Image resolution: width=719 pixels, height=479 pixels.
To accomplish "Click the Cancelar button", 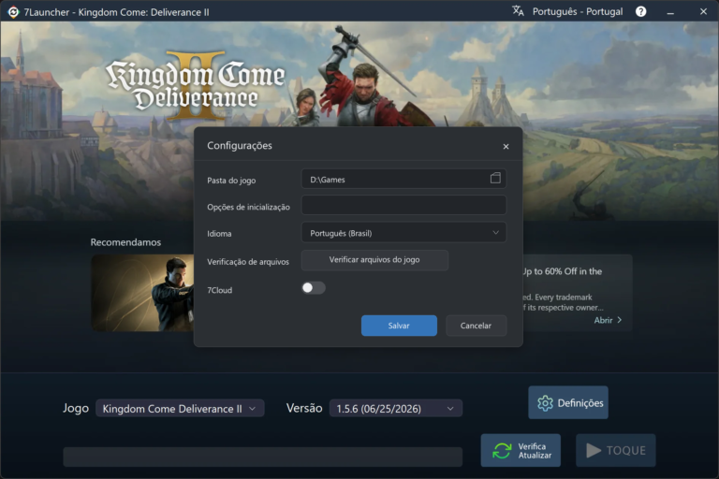I will [476, 326].
